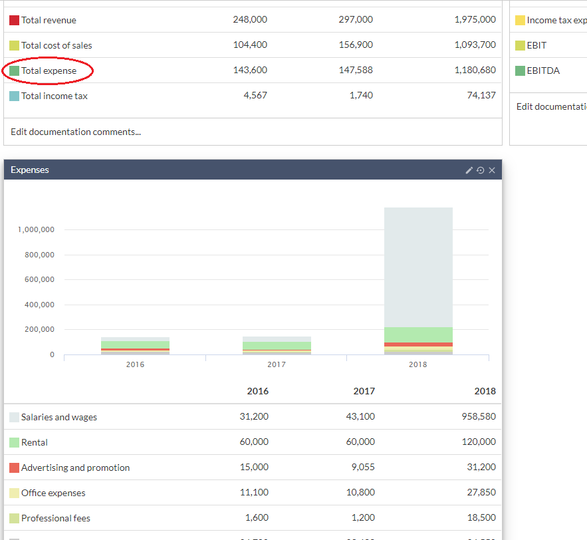587x540 pixels.
Task: Select the Total income tax label
Action: (x=55, y=96)
